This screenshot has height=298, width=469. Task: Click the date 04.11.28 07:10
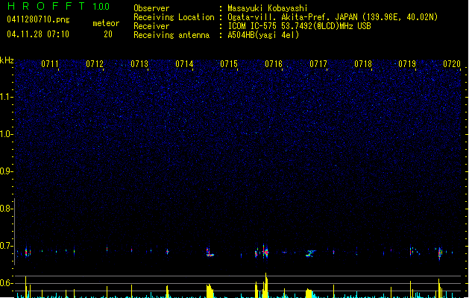pos(38,34)
